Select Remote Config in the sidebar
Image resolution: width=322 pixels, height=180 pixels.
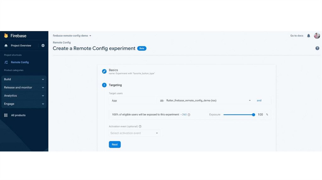pos(19,62)
